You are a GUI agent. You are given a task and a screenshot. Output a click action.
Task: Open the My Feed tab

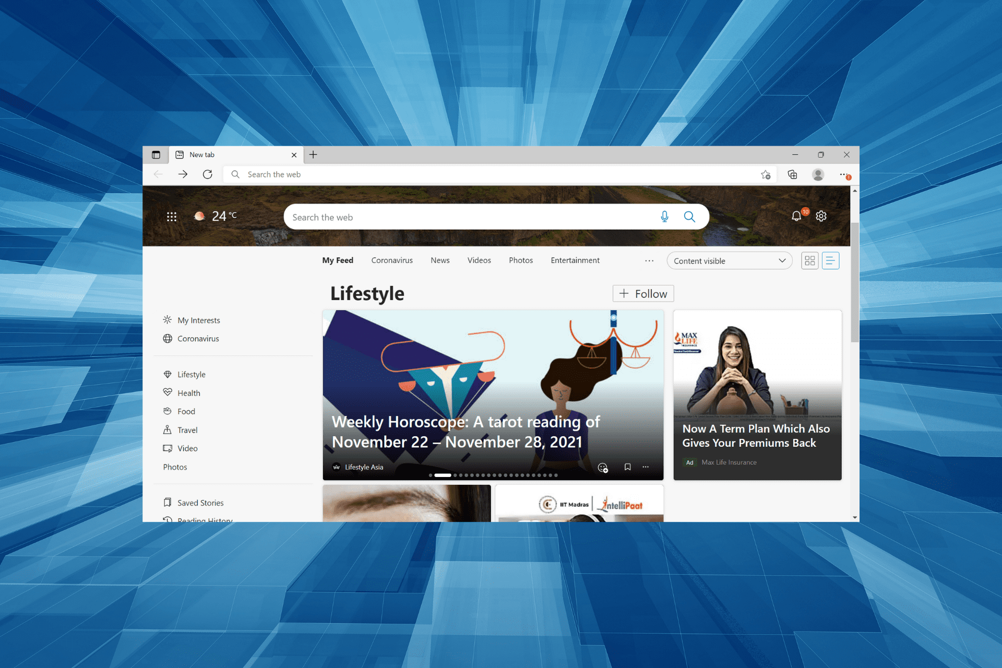(x=338, y=260)
